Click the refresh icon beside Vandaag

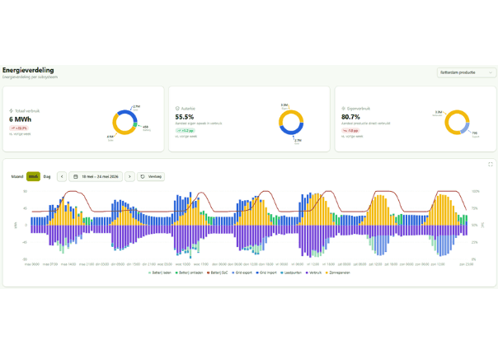(x=143, y=177)
